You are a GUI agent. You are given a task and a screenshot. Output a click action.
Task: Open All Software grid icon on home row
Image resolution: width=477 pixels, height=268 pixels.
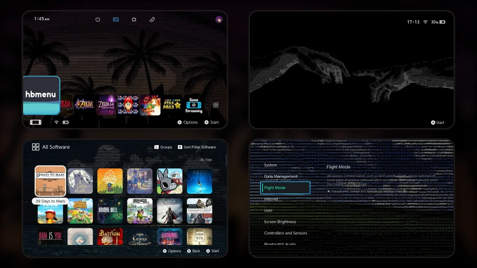[x=216, y=105]
